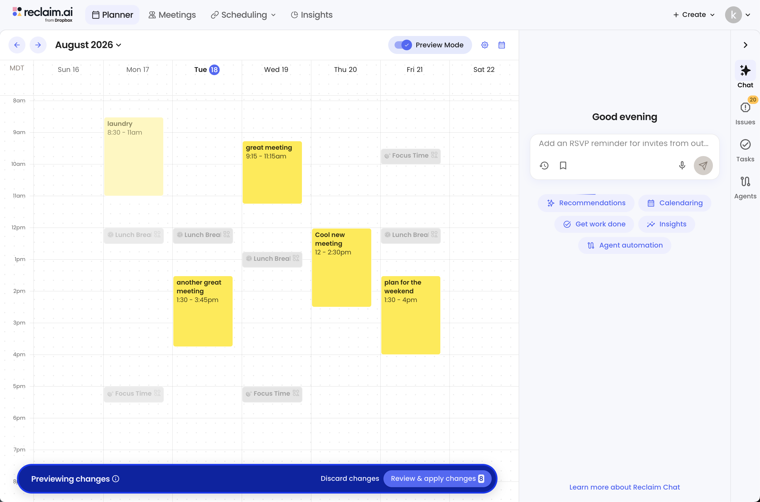The width and height of the screenshot is (760, 502).
Task: Go to previous week arrow
Action: (17, 45)
